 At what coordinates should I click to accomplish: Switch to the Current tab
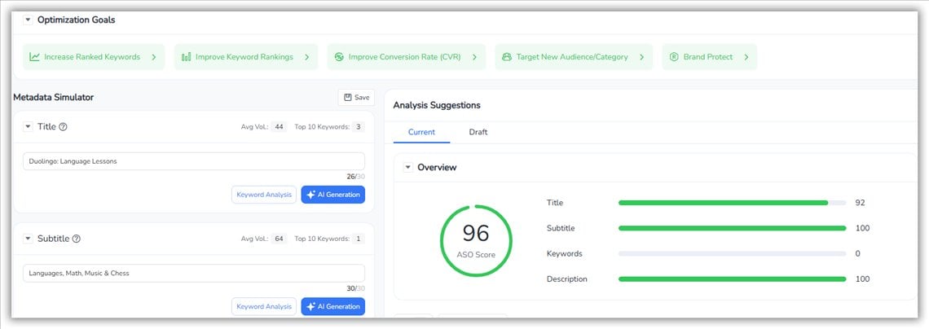pyautogui.click(x=422, y=132)
